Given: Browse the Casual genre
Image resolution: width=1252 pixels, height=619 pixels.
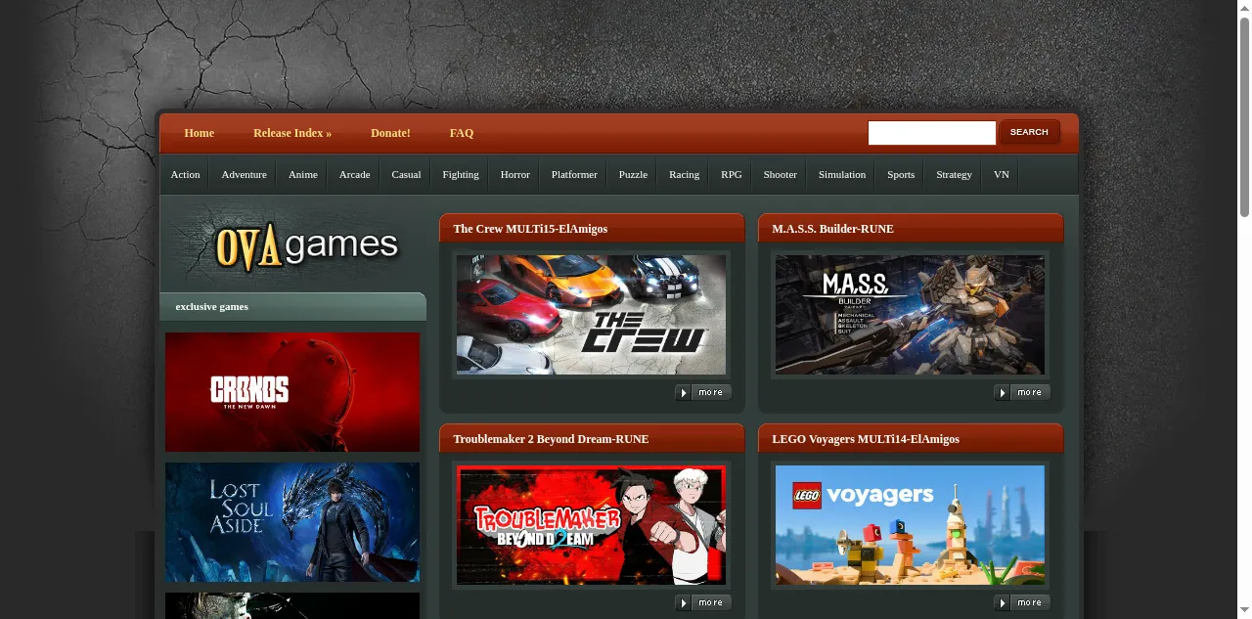Looking at the screenshot, I should (406, 174).
